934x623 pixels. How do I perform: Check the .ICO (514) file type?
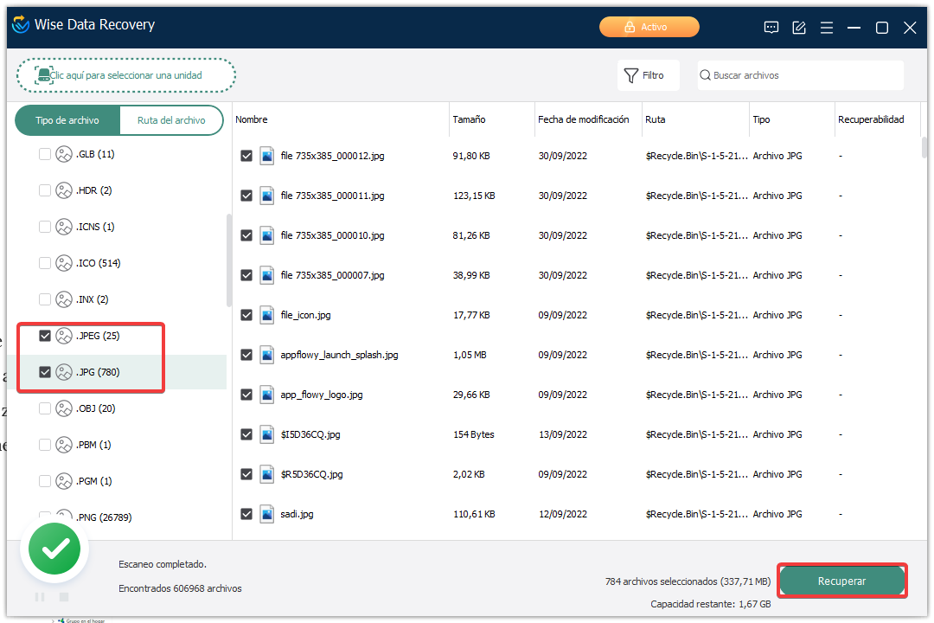(x=45, y=263)
